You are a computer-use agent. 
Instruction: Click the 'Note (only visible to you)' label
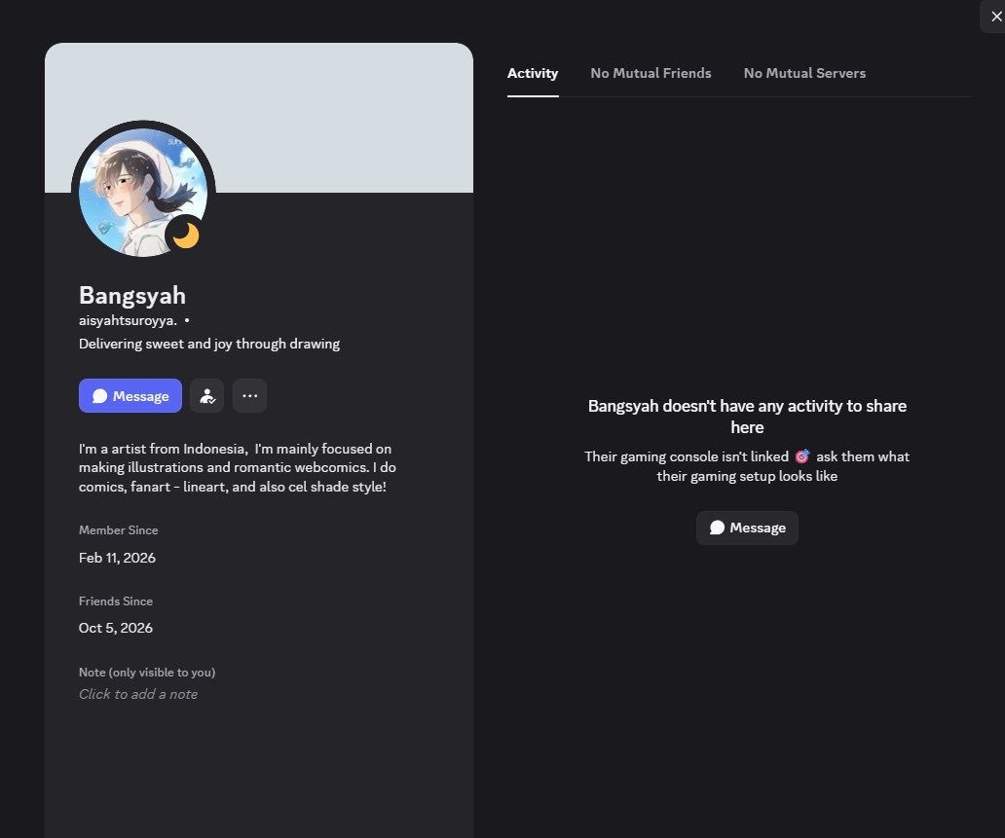click(147, 673)
